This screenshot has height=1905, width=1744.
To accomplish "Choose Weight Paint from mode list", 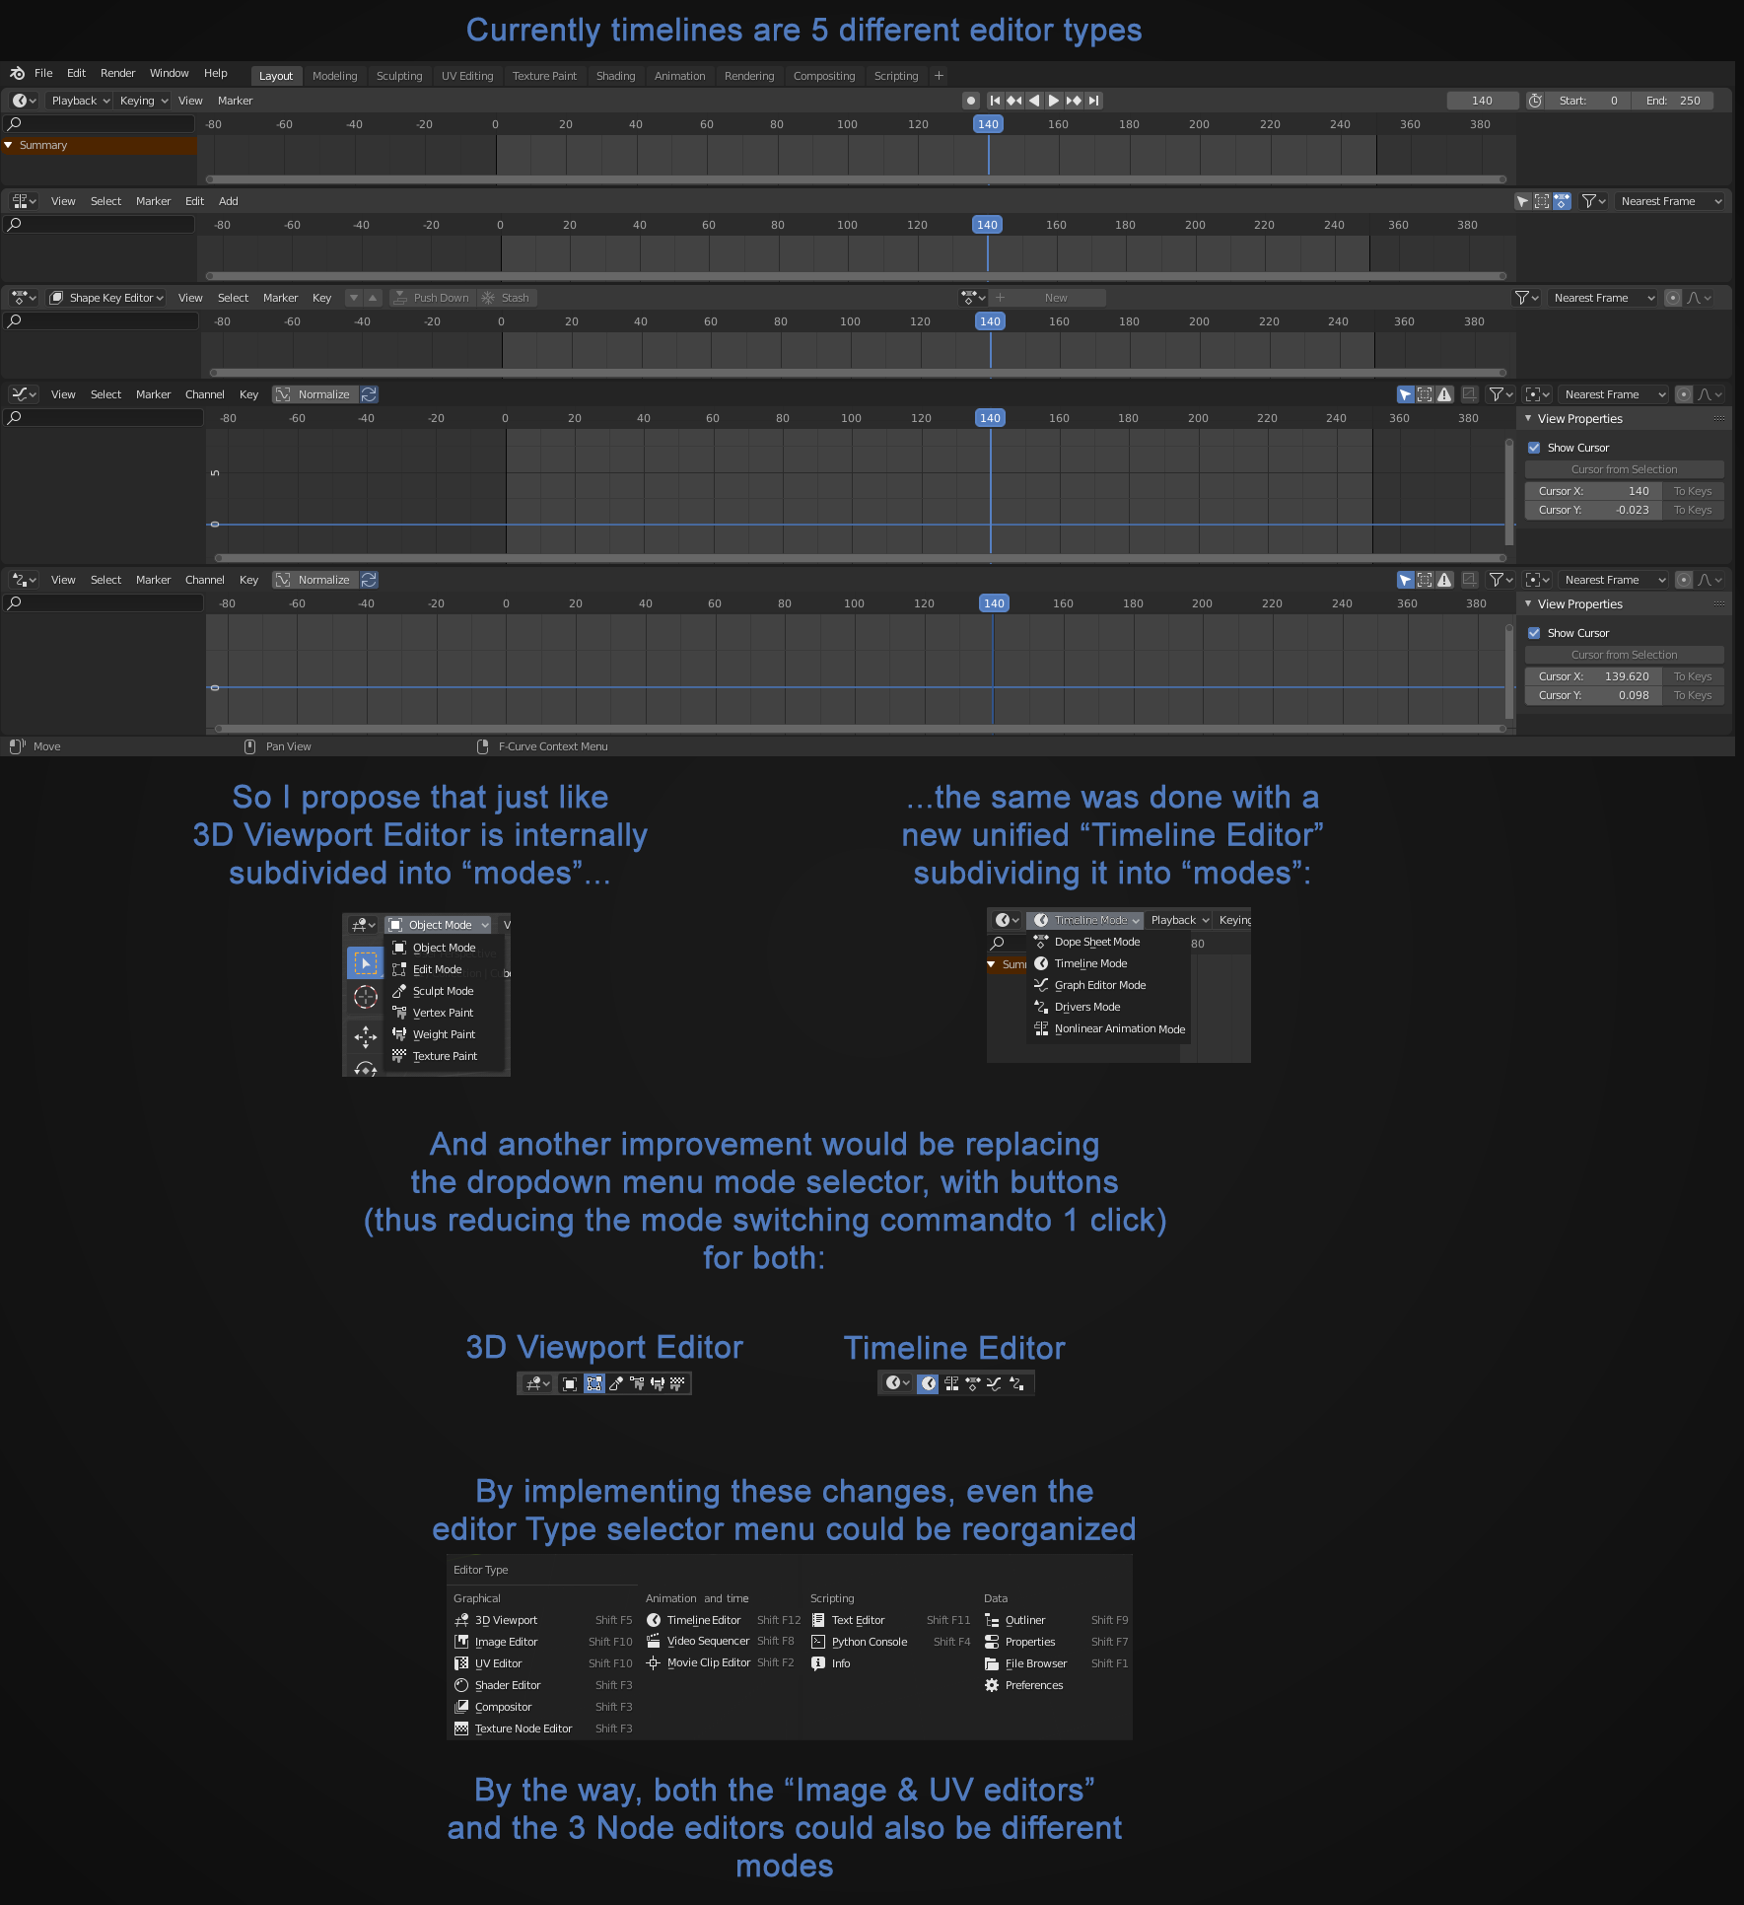I will [444, 1034].
